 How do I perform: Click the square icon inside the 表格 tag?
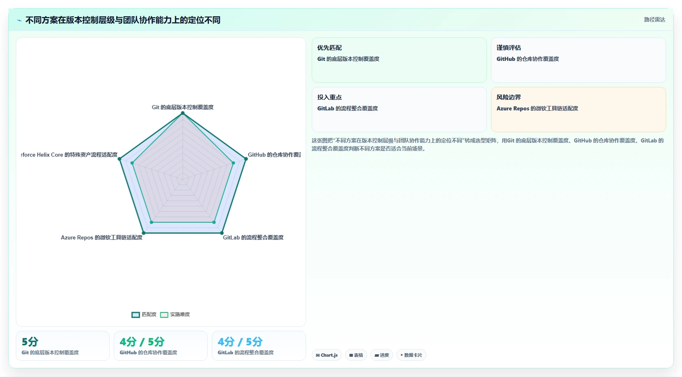click(x=351, y=355)
